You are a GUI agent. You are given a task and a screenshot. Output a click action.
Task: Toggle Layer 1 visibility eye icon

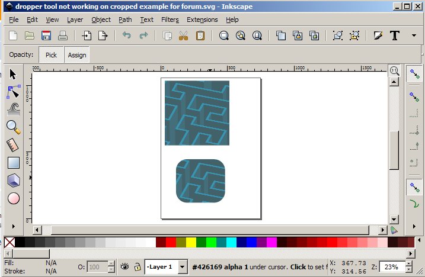[x=124, y=267]
